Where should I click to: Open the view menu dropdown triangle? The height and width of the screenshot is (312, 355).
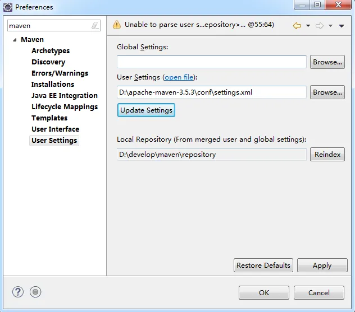click(x=342, y=26)
